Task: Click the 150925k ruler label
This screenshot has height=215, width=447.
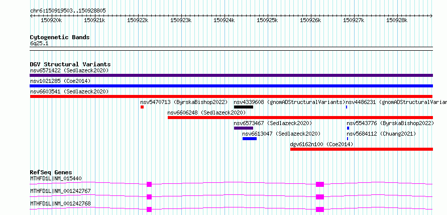Action: coord(268,21)
